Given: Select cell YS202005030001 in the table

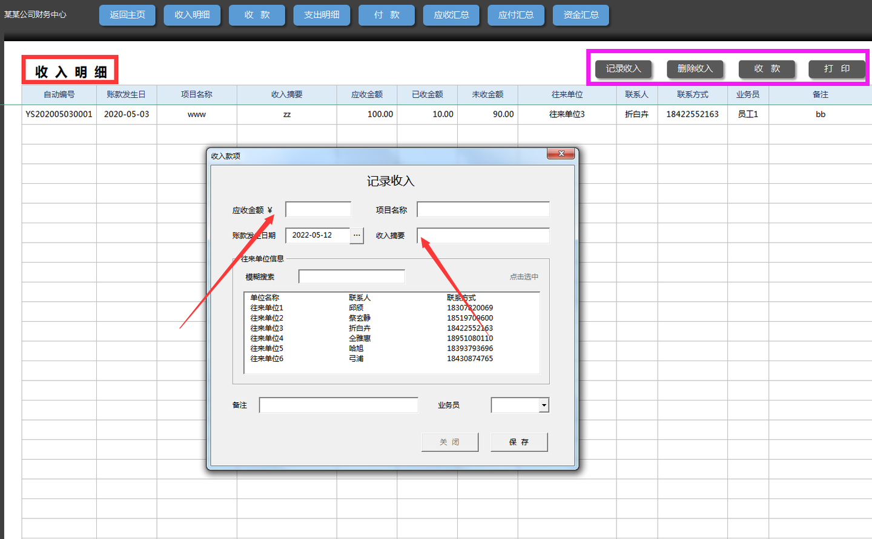Looking at the screenshot, I should tap(59, 114).
